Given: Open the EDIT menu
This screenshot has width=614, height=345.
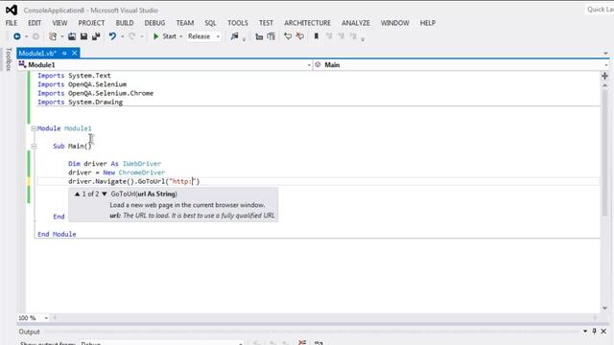Looking at the screenshot, I should coord(35,23).
